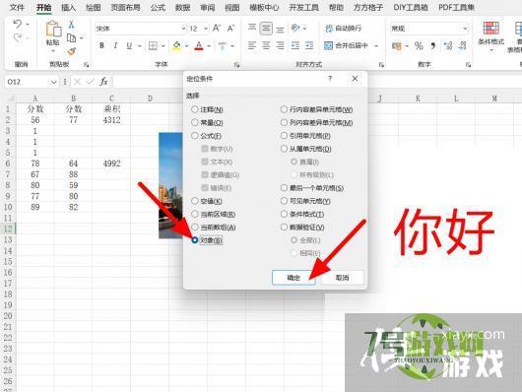
Task: Align text left
Action: tap(252, 45)
